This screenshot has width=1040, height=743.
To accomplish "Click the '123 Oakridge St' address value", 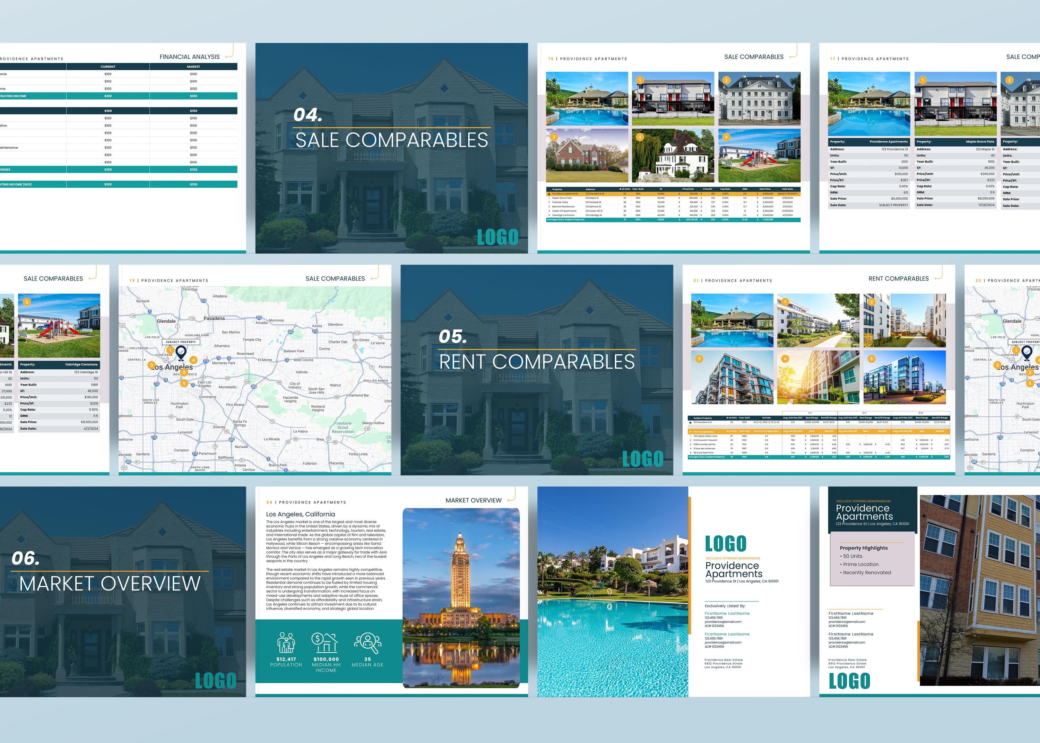I will 86,372.
